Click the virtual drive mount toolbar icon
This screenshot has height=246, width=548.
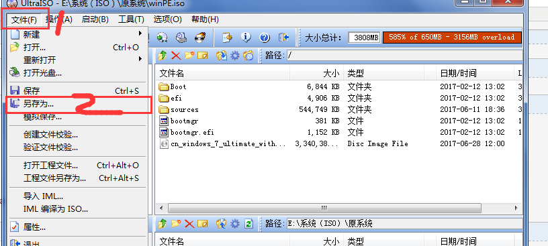[181, 38]
